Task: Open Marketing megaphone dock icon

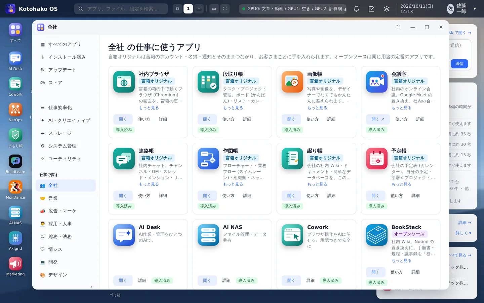Action: [15, 264]
